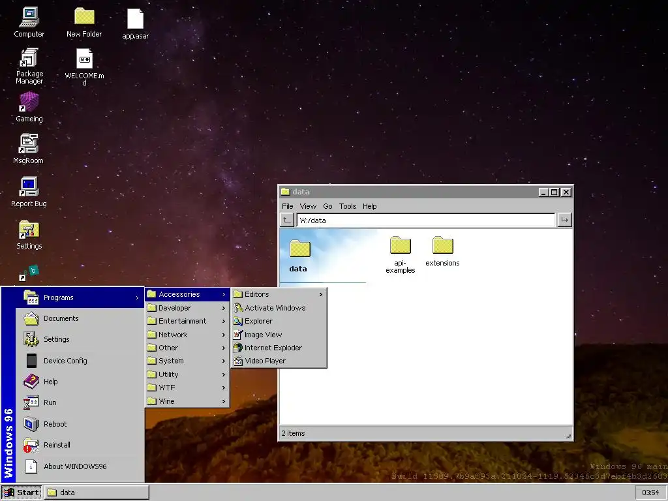Select the WELCOME.md file icon
Image resolution: width=668 pixels, height=501 pixels.
(84, 67)
